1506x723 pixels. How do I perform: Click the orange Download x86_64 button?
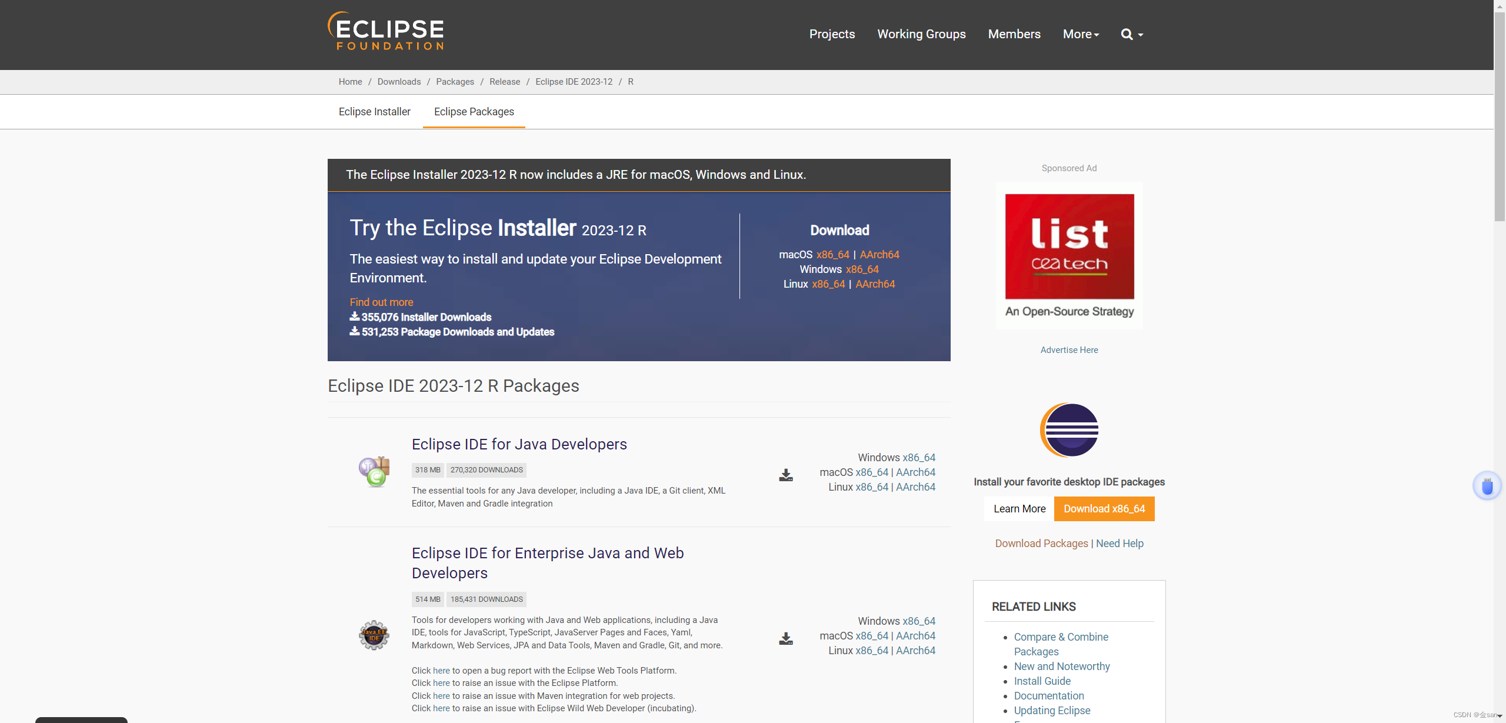coord(1104,509)
